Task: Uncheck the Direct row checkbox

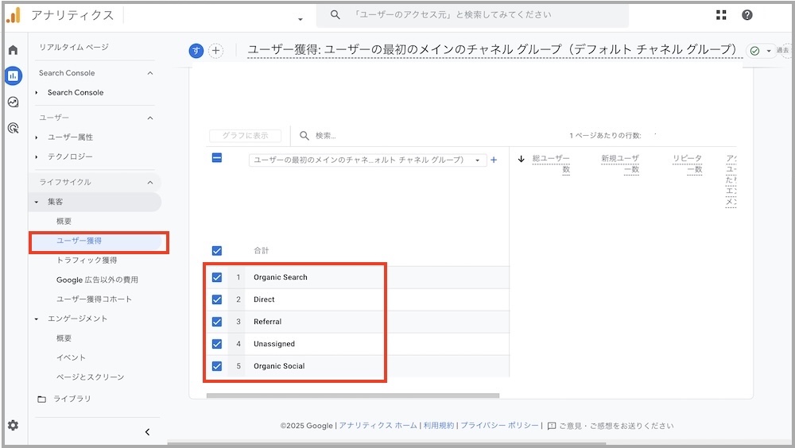Action: (217, 299)
